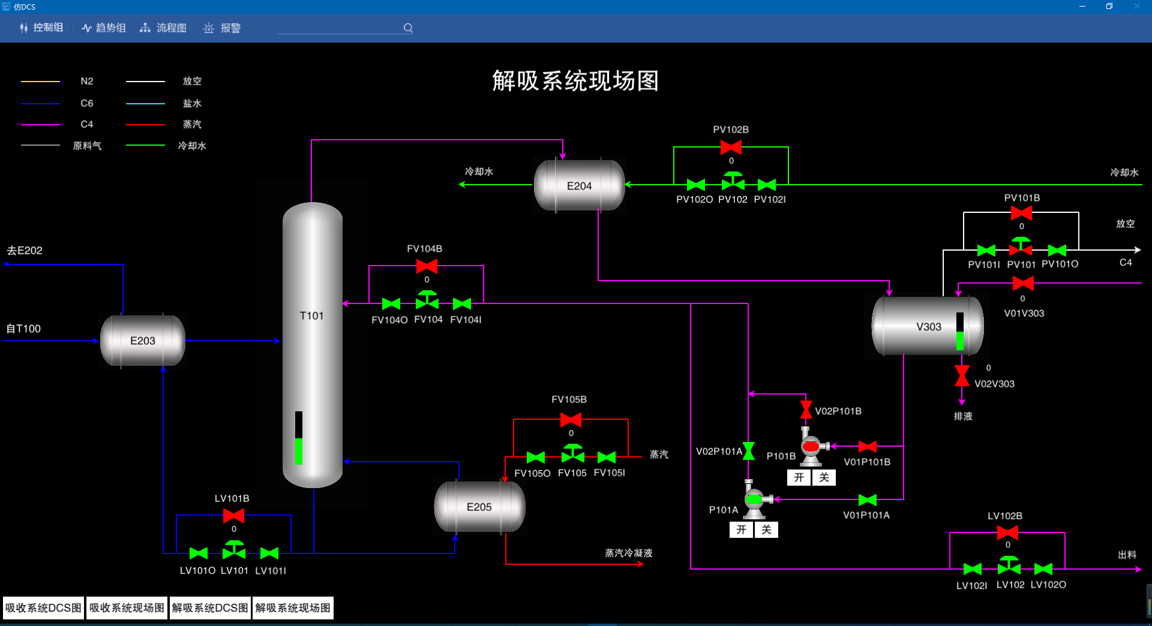This screenshot has height=626, width=1152.
Task: Click the V303 level indicator bar
Action: [x=960, y=332]
